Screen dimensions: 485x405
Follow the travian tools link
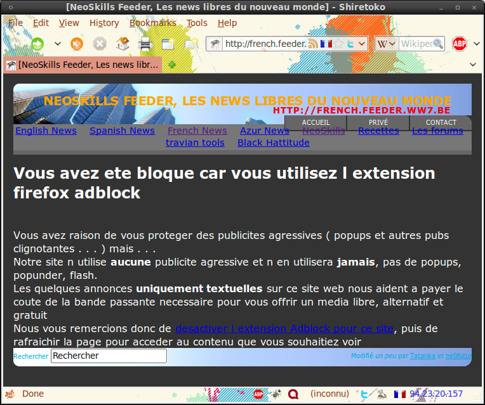pos(195,143)
